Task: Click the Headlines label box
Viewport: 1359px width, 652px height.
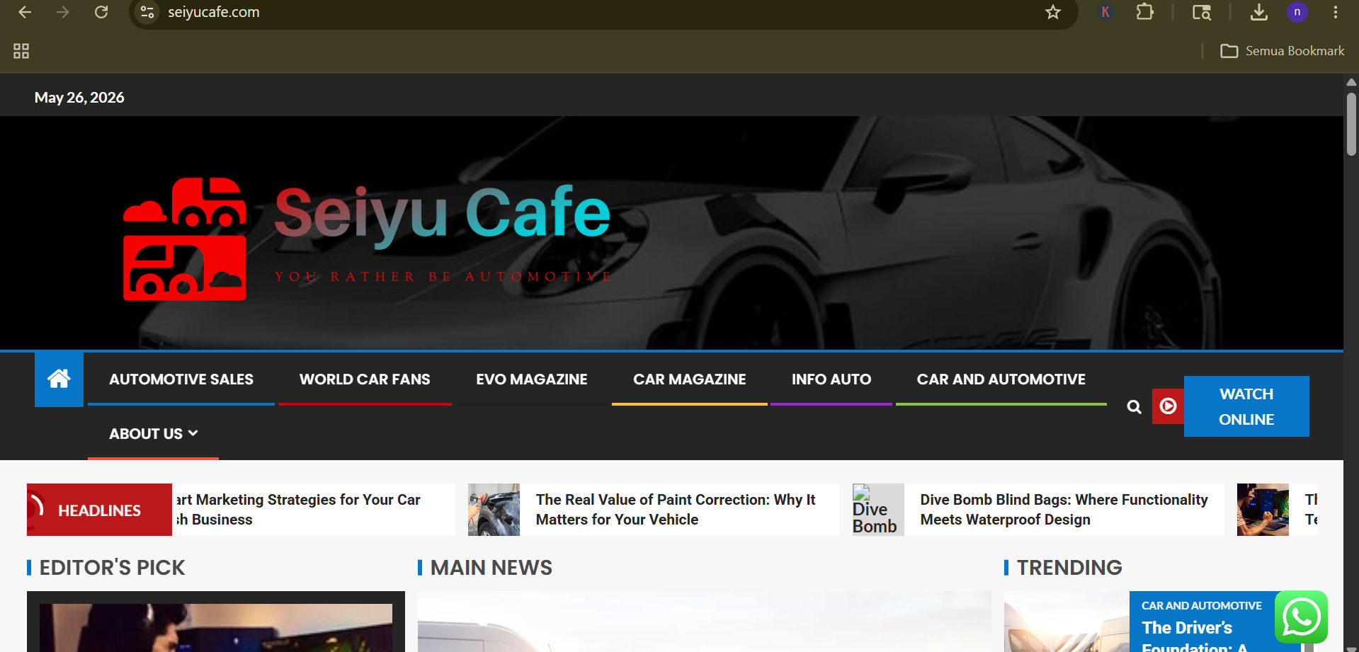Action: pyautogui.click(x=99, y=510)
